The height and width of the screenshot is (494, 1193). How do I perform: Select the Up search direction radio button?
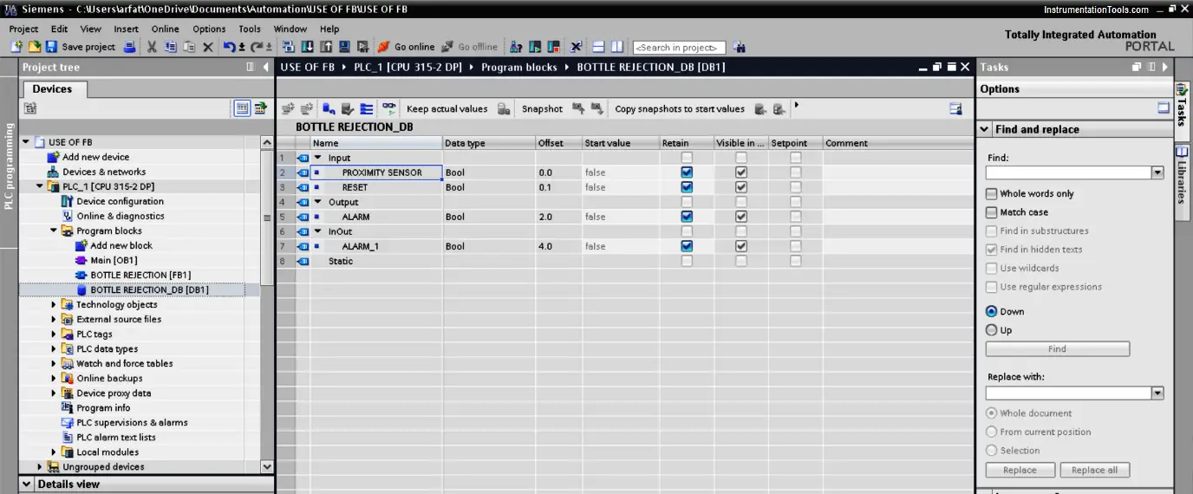click(x=992, y=330)
